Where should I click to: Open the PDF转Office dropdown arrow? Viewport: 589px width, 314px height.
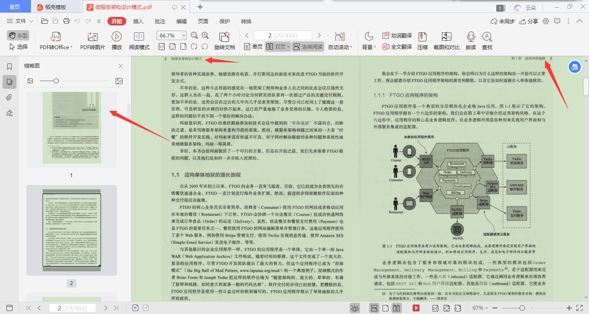[71, 47]
